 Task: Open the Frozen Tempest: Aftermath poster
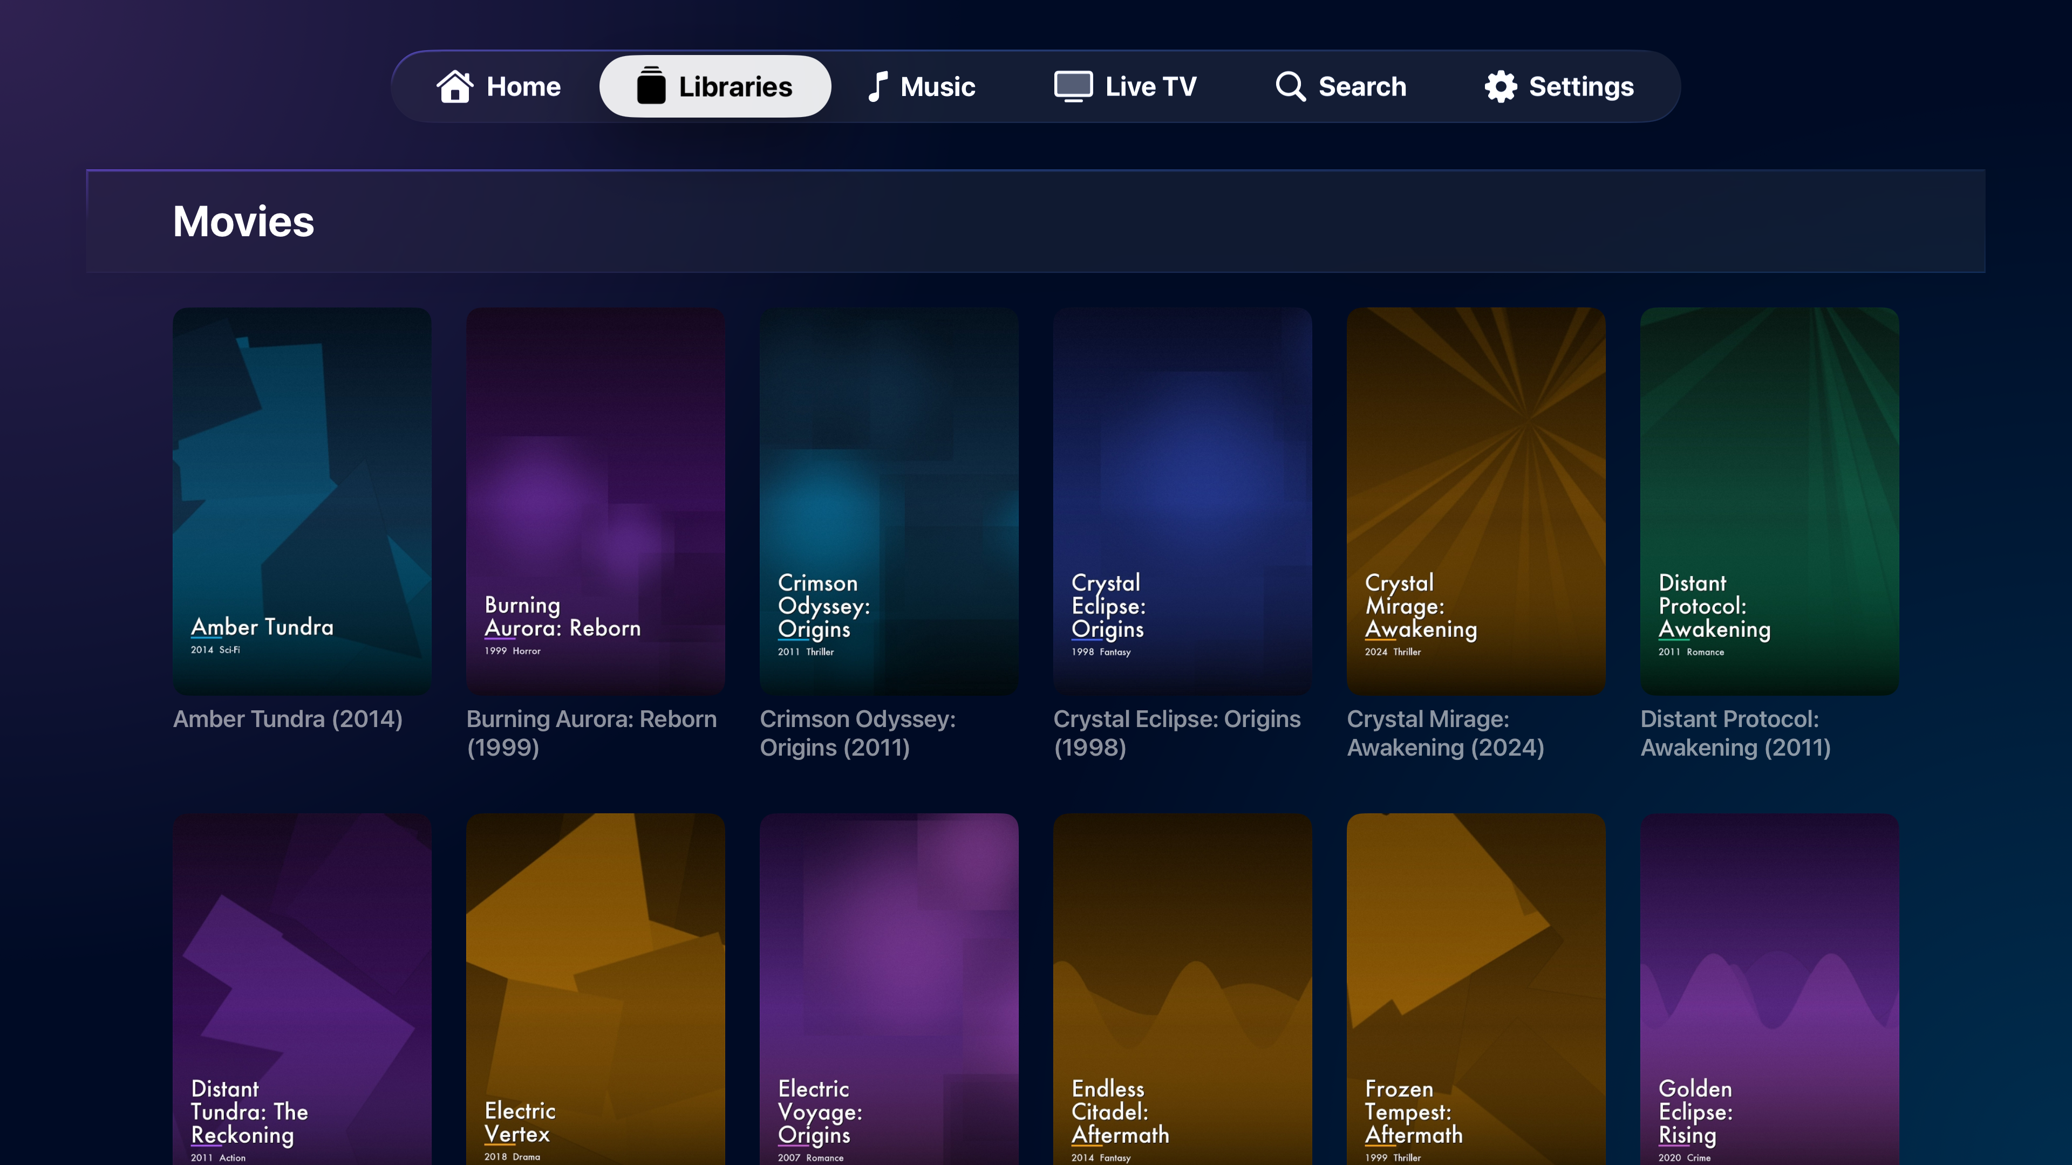click(x=1476, y=989)
